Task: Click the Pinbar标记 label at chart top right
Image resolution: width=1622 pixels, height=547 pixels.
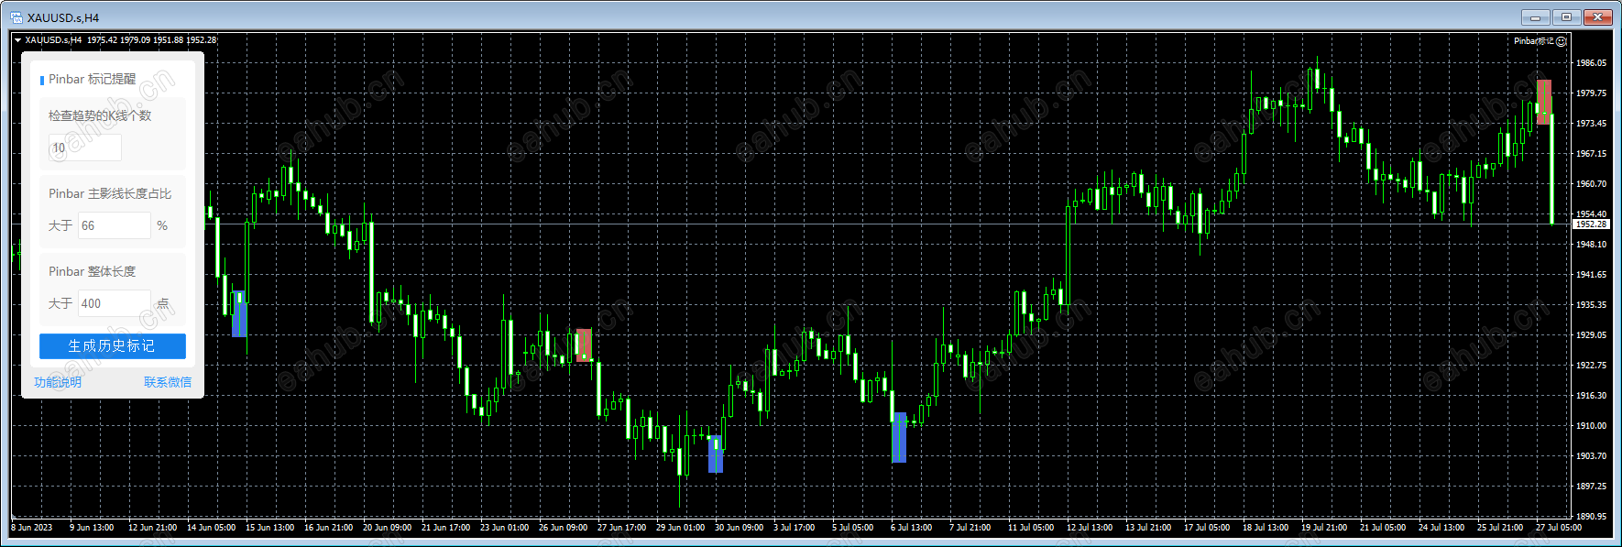Action: (x=1534, y=41)
